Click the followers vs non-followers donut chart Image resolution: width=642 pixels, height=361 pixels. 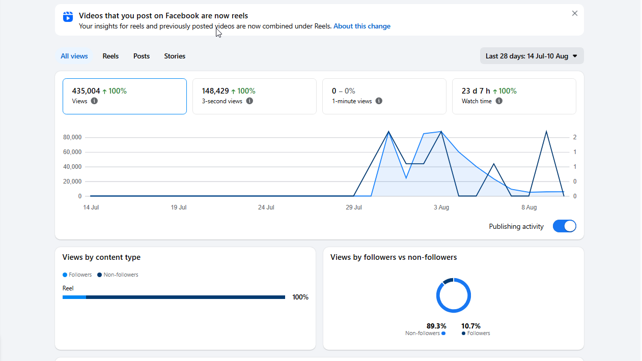click(x=454, y=295)
